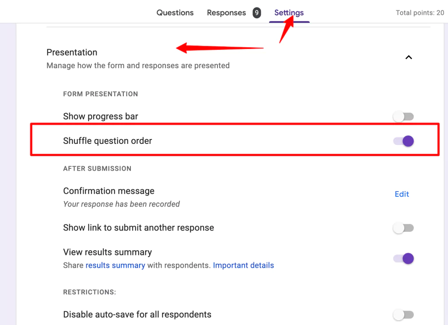448x325 pixels.
Task: Edit the confirmation message
Action: [401, 194]
